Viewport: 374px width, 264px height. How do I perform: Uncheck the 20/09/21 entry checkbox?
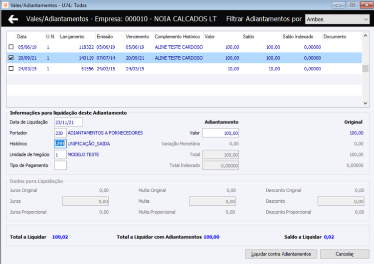pyautogui.click(x=11, y=58)
